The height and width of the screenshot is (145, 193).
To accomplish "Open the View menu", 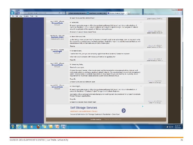I will pyautogui.click(x=21, y=16).
